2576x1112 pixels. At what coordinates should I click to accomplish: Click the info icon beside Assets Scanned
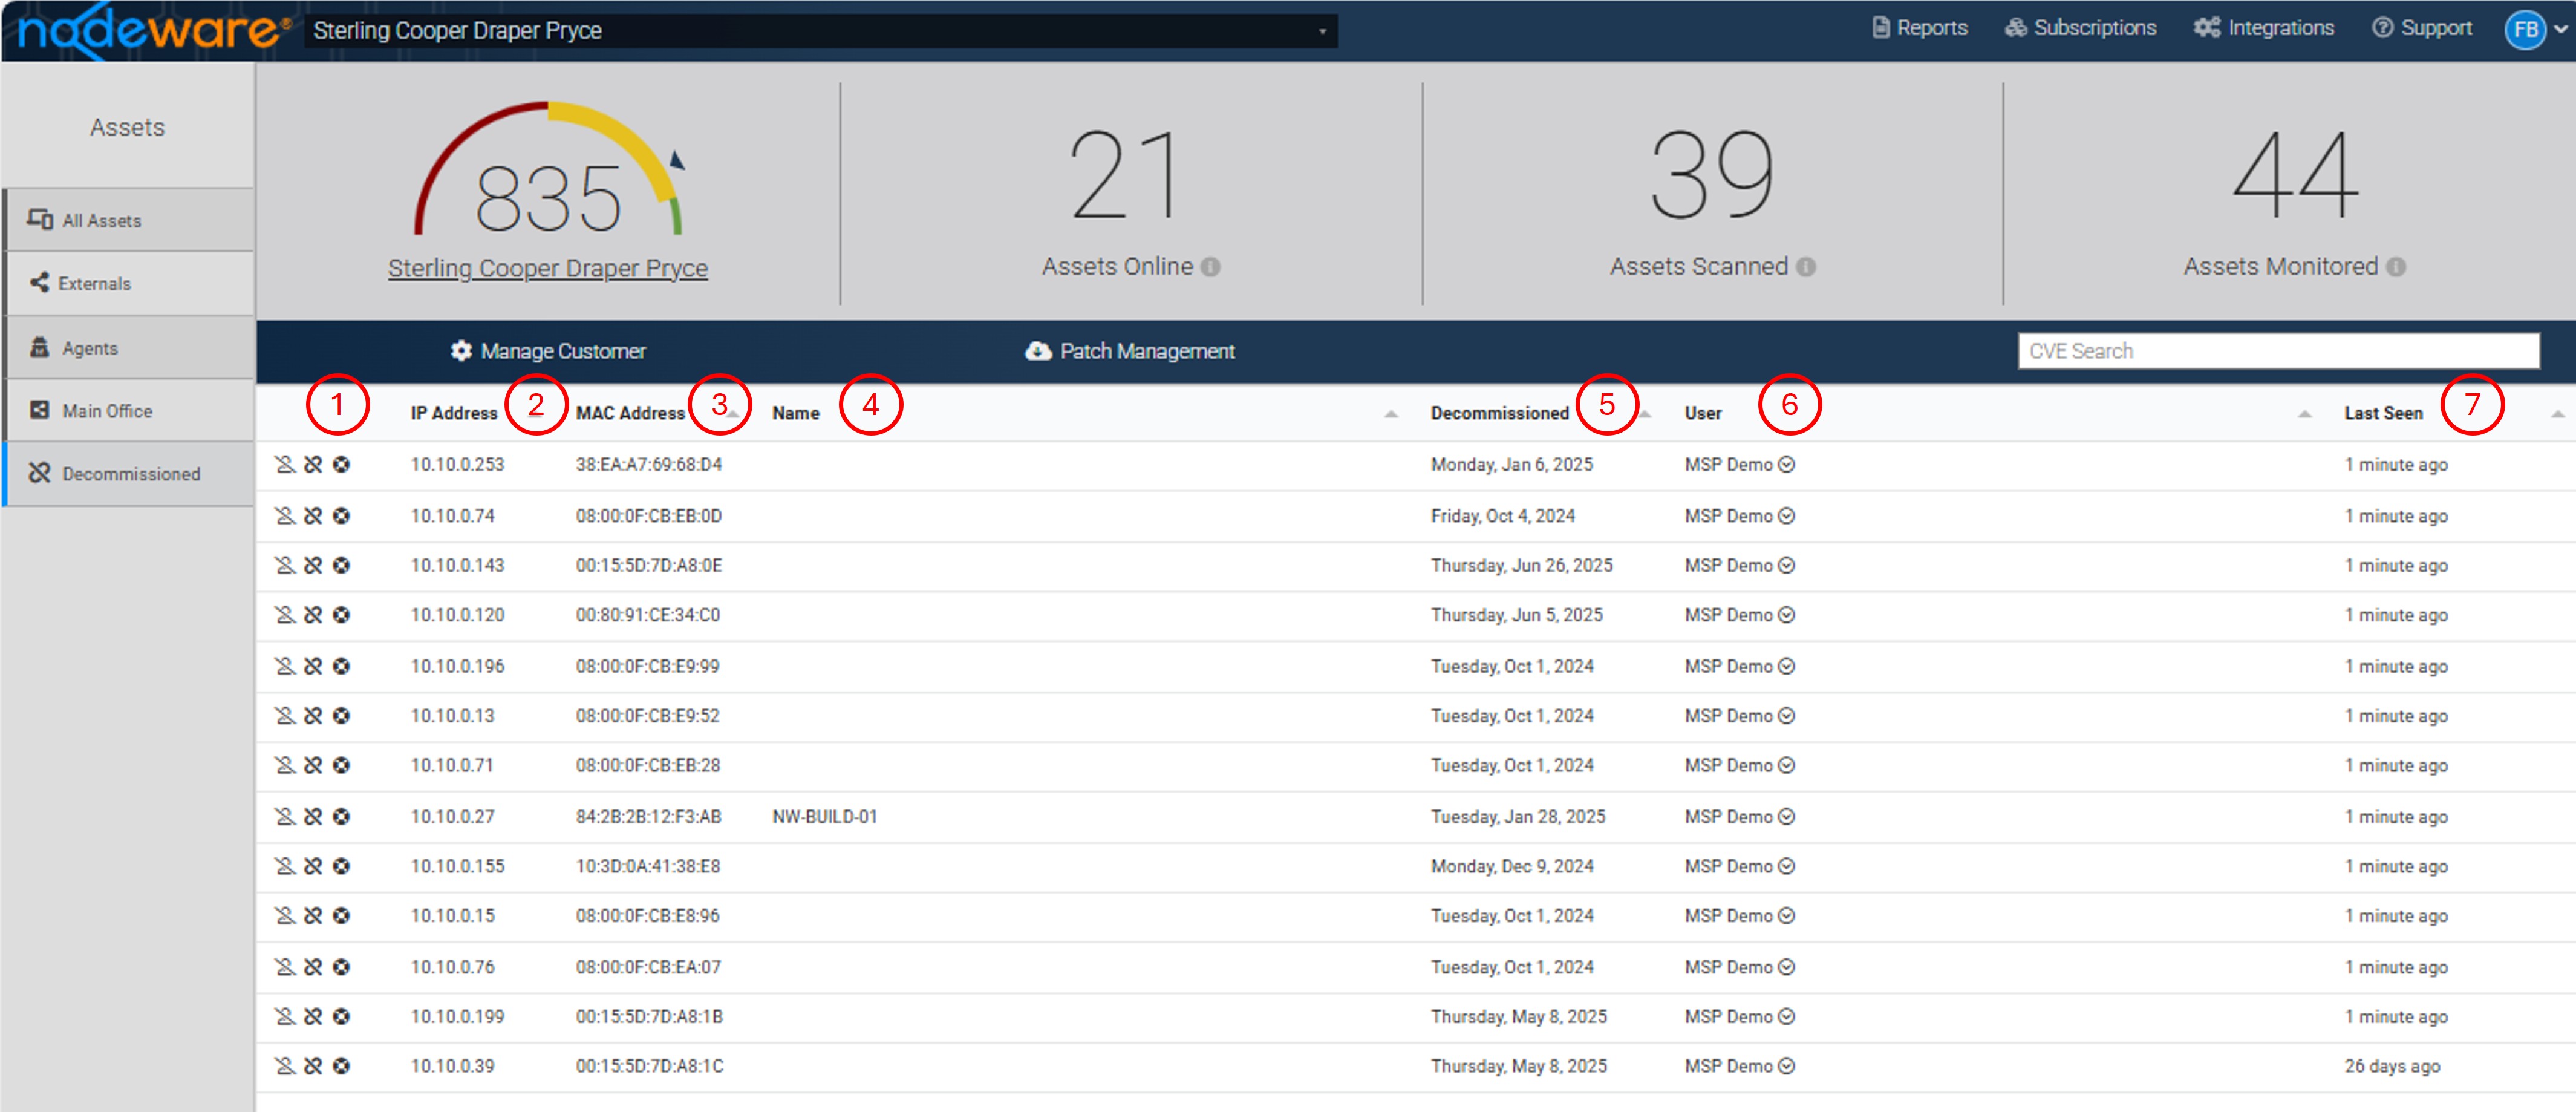coord(1805,267)
